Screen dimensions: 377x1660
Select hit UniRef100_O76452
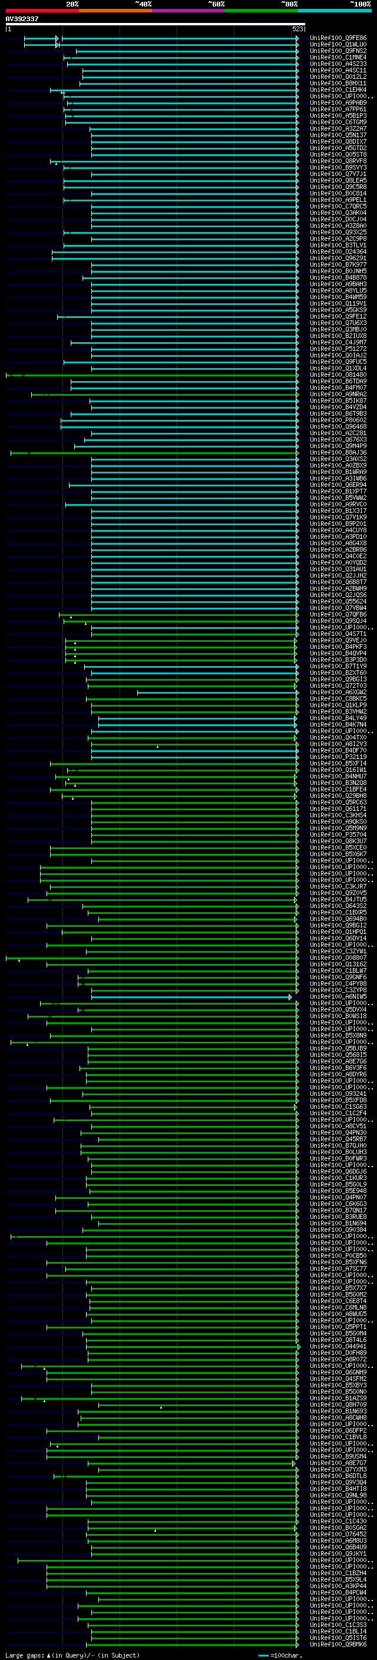click(338, 1534)
